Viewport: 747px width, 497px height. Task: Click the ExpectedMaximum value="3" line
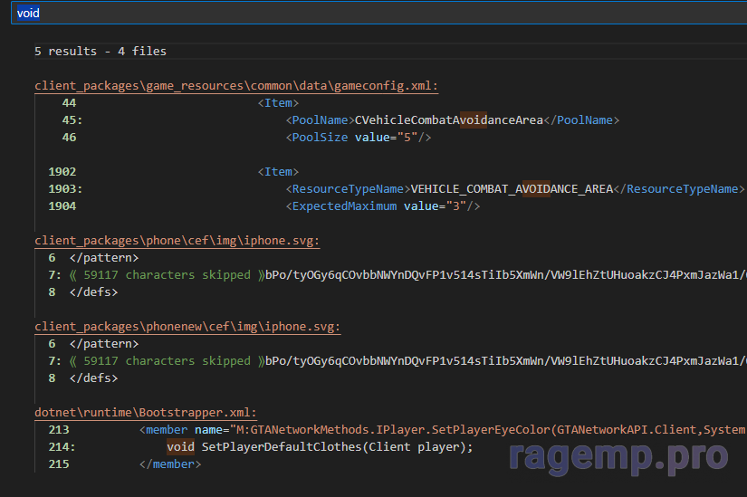click(382, 206)
